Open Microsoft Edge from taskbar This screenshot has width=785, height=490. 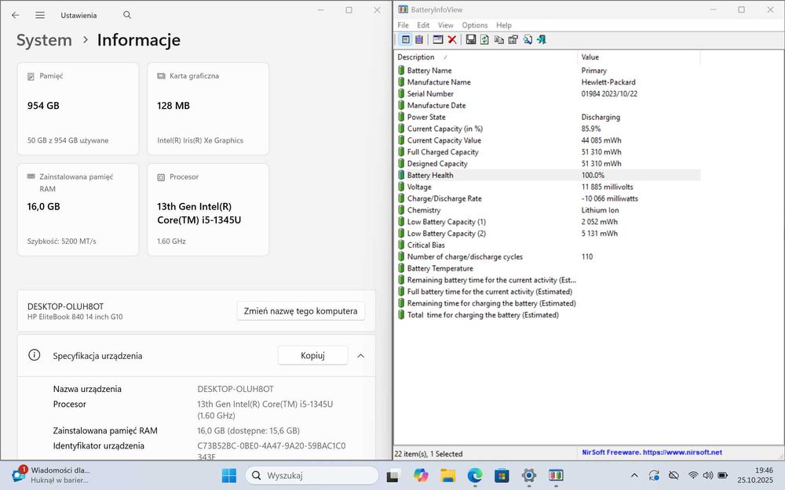[x=475, y=475]
